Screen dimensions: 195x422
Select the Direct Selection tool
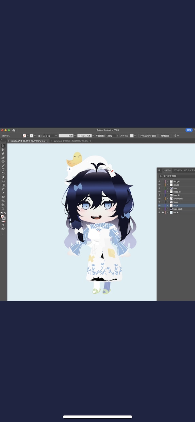[3, 150]
